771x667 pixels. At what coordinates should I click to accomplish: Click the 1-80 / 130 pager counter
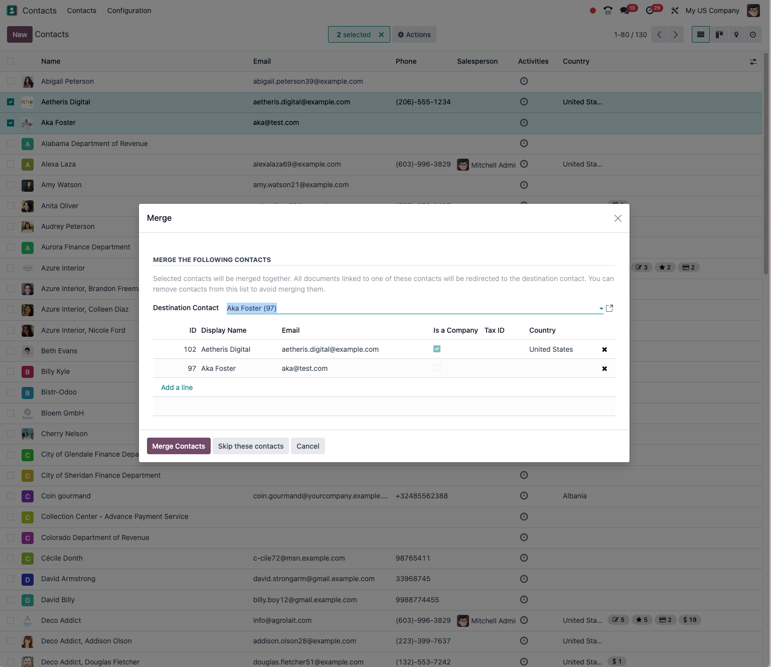631,35
